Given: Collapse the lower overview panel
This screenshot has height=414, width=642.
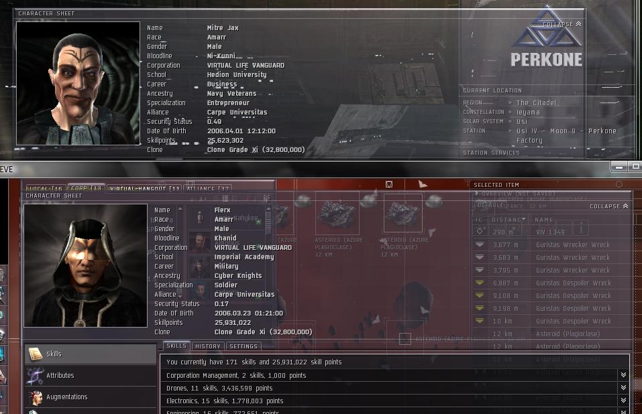Looking at the screenshot, I should tap(609, 206).
